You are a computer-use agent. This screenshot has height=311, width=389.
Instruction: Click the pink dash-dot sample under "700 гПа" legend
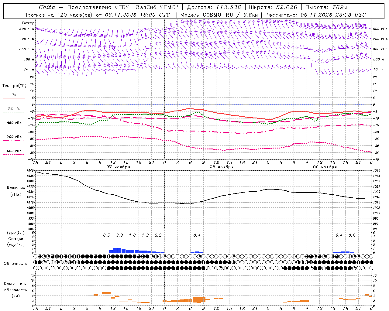click(14, 140)
